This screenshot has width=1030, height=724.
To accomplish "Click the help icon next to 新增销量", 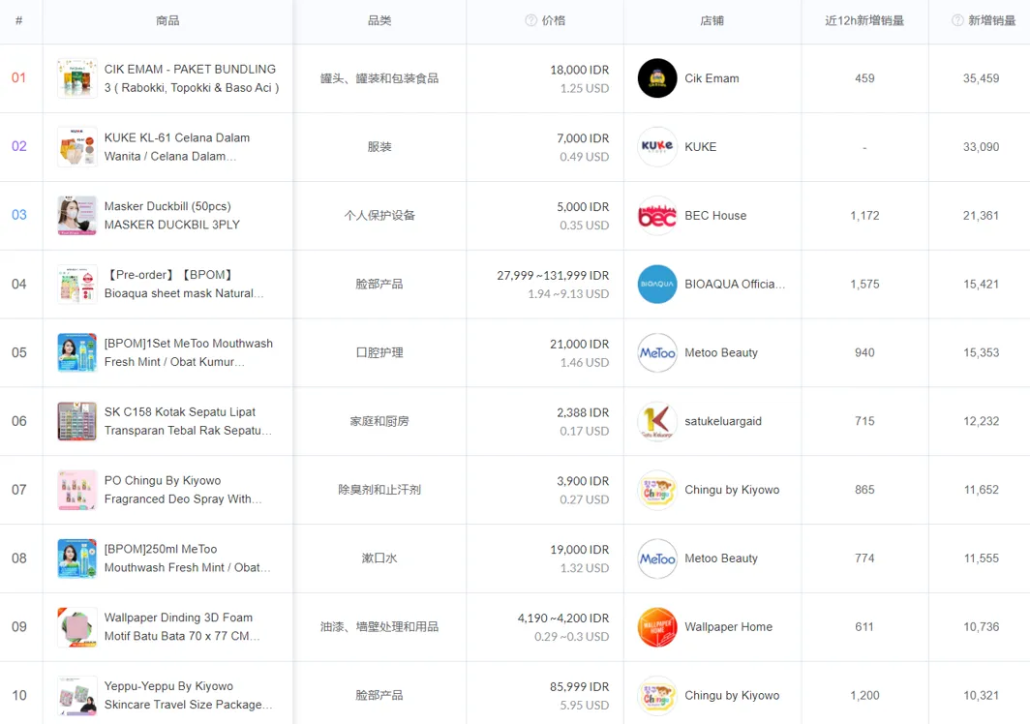I will coord(957,20).
